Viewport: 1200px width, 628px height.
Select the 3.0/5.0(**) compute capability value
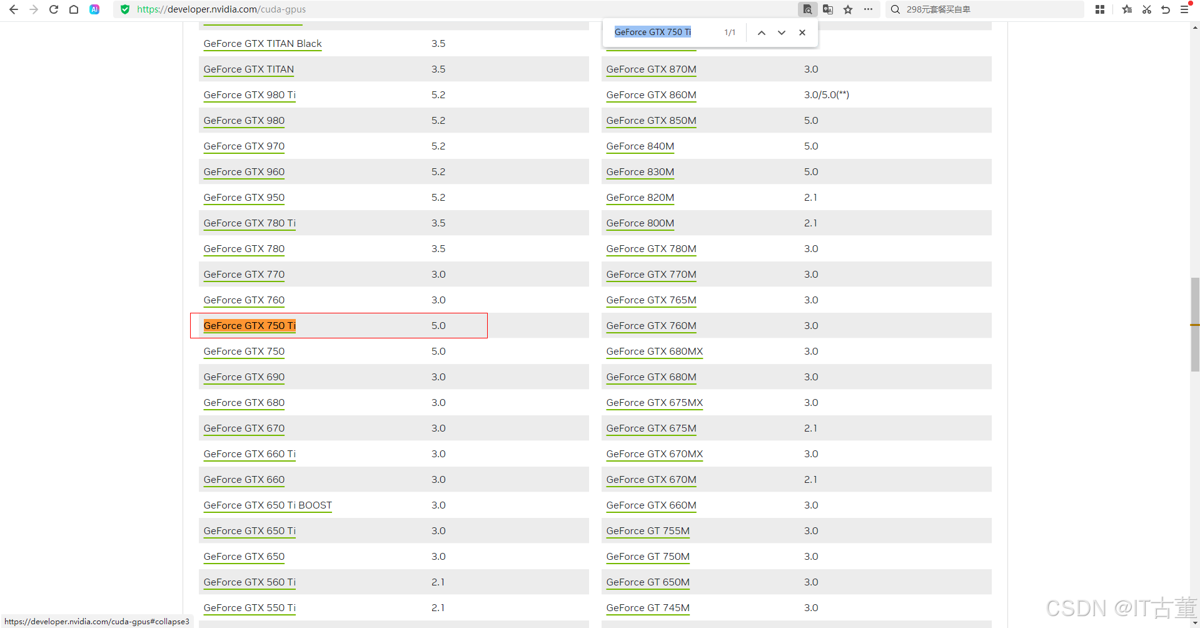[x=827, y=95]
